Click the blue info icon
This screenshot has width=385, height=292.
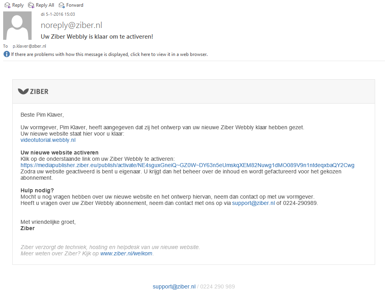pyautogui.click(x=7, y=54)
